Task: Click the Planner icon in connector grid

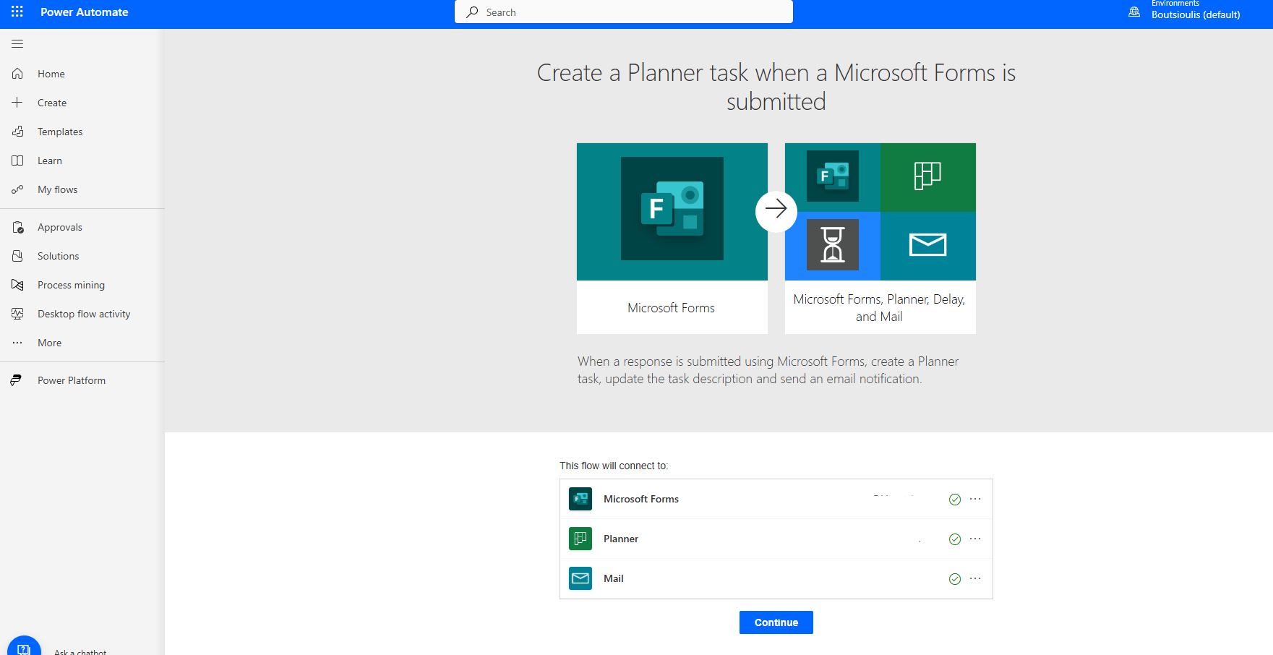Action: 927,176
